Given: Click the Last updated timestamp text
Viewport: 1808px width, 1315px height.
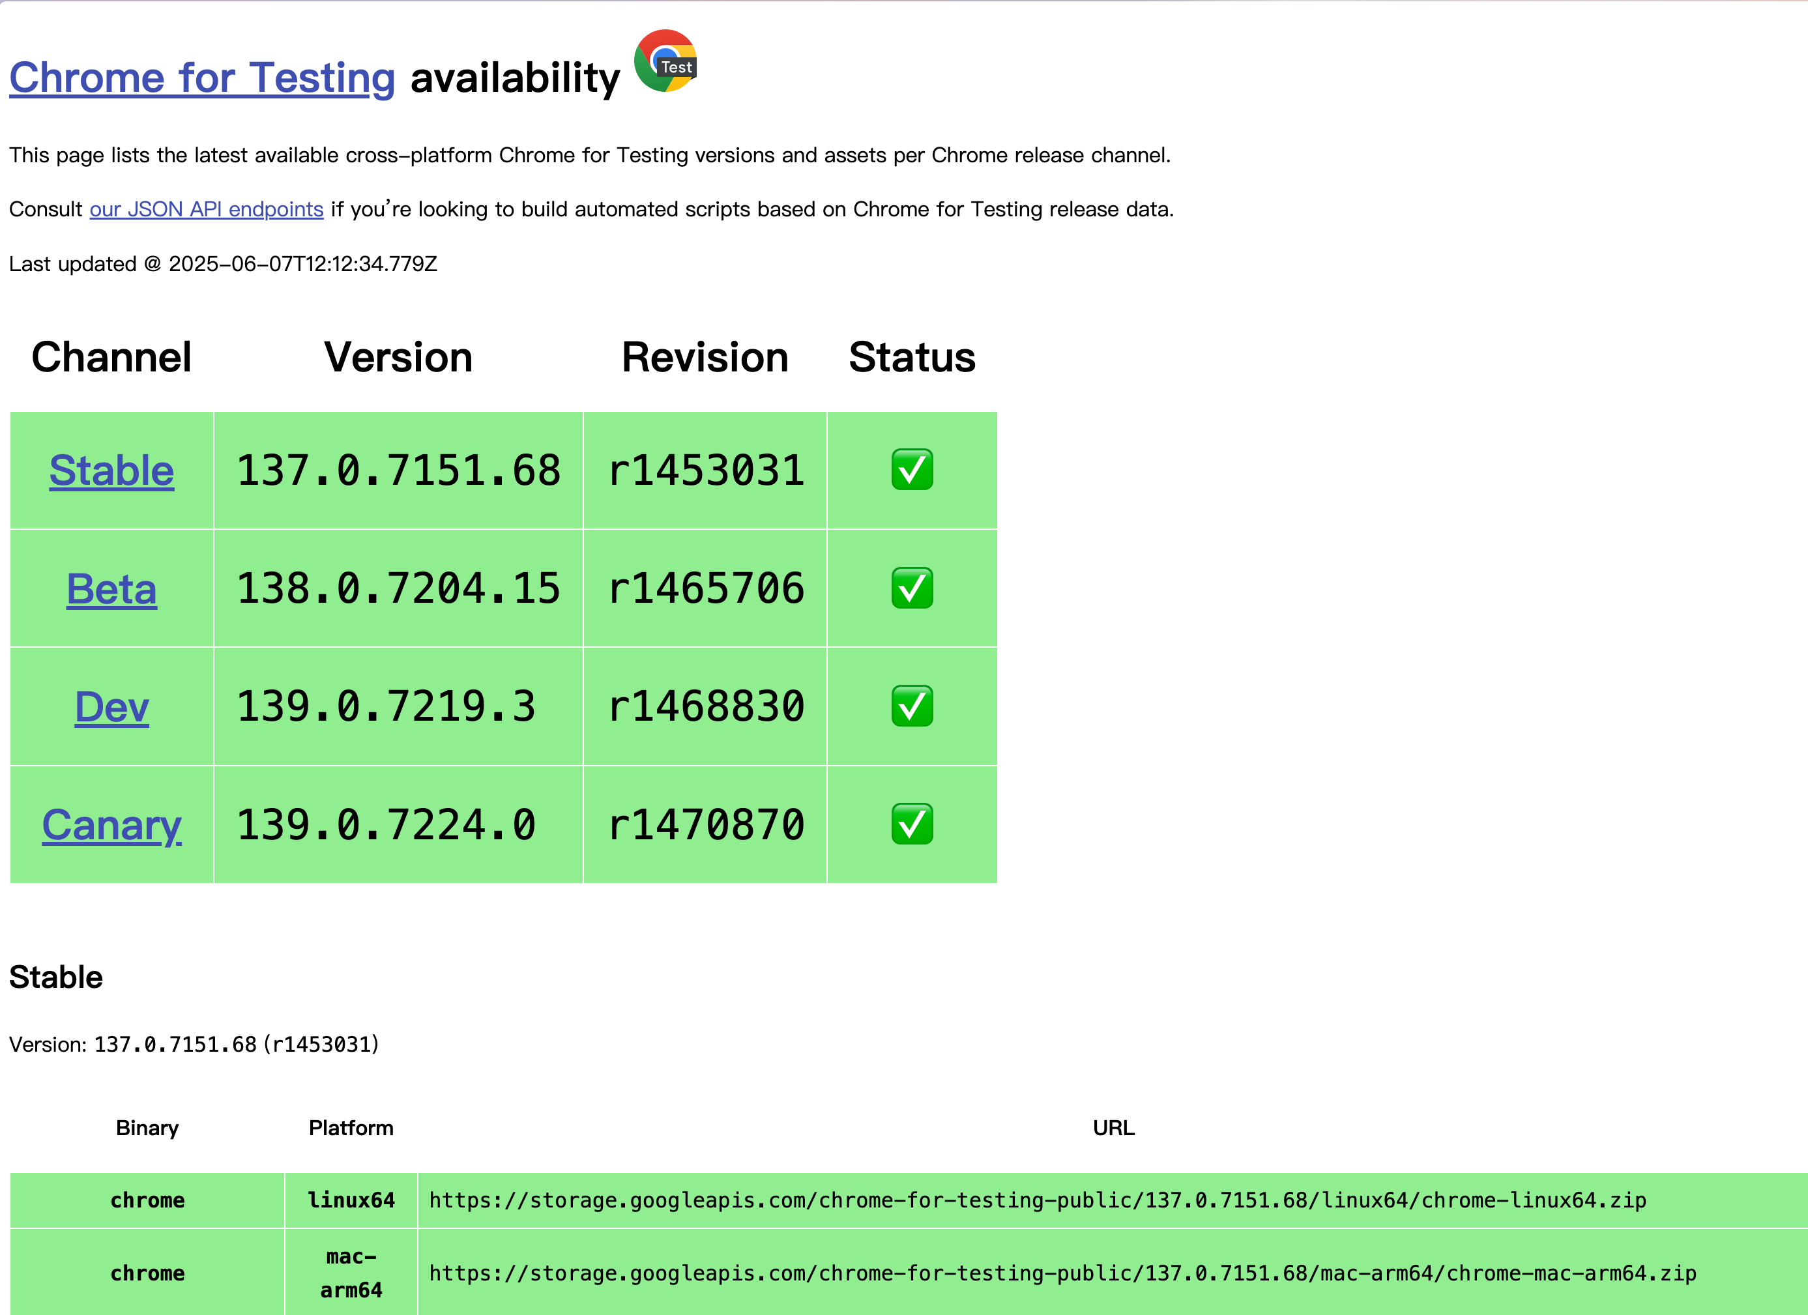Looking at the screenshot, I should (223, 264).
